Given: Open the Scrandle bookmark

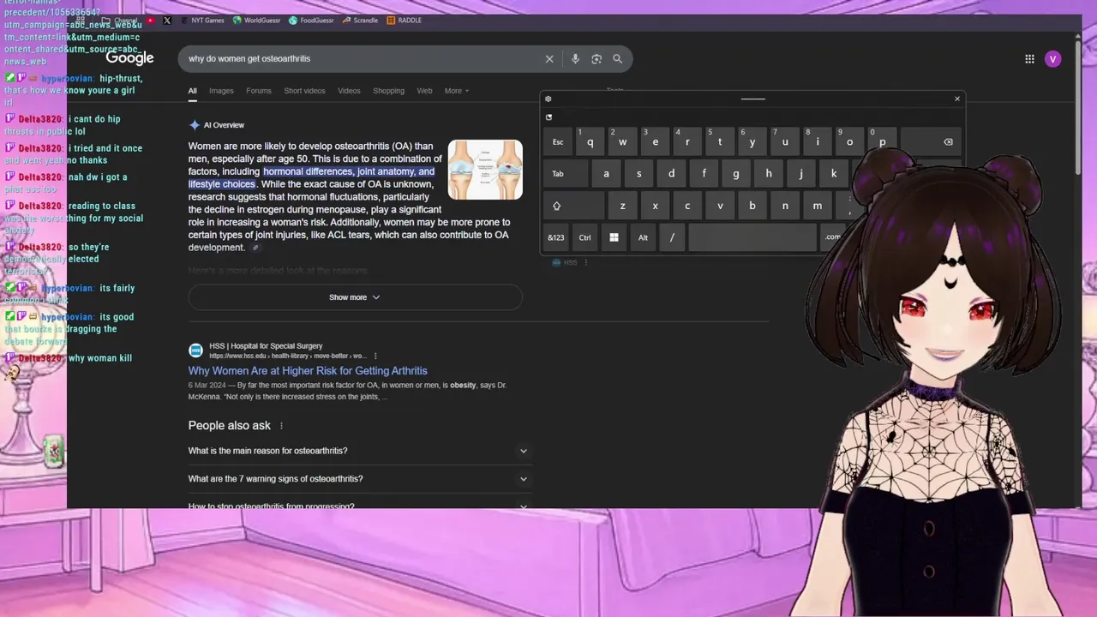Looking at the screenshot, I should [x=360, y=20].
